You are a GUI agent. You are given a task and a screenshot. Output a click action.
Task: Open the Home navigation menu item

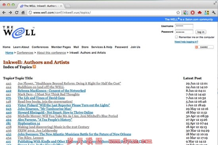(6, 47)
